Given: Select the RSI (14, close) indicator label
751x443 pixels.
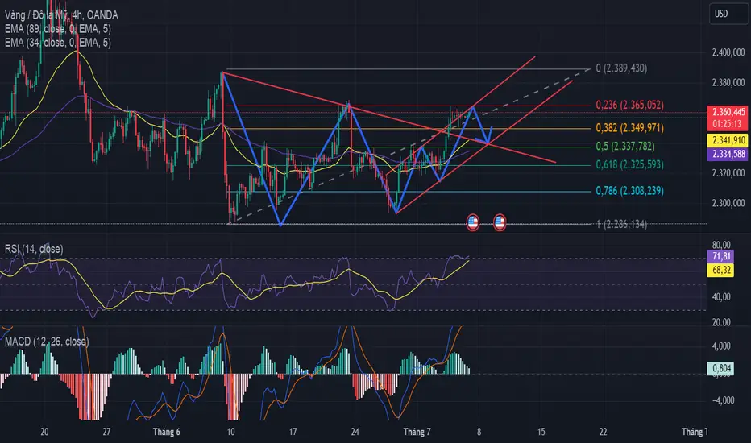Looking at the screenshot, I should tap(34, 249).
